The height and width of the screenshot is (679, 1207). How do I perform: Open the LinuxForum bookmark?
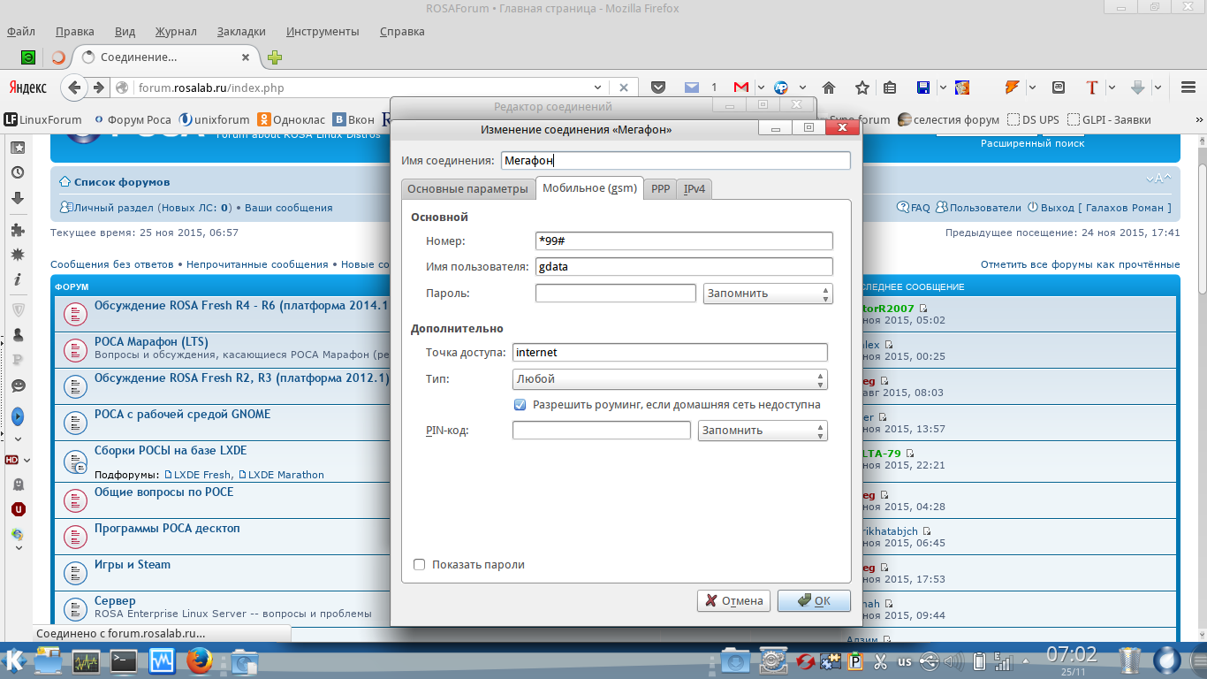pyautogui.click(x=43, y=119)
